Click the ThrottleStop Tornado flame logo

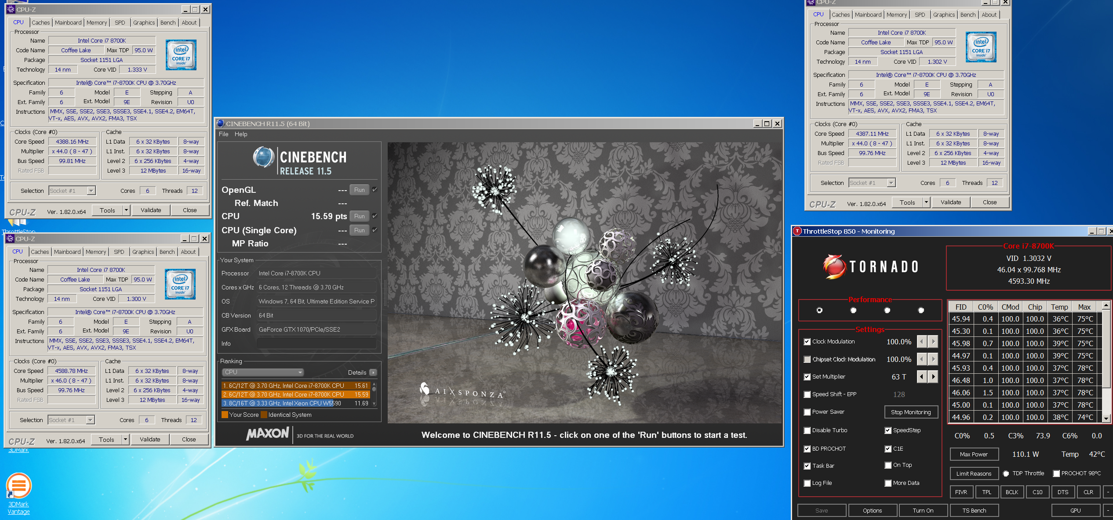pos(834,267)
